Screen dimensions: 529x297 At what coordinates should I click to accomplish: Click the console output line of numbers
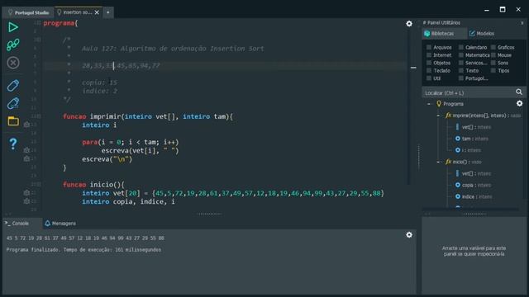click(x=85, y=238)
